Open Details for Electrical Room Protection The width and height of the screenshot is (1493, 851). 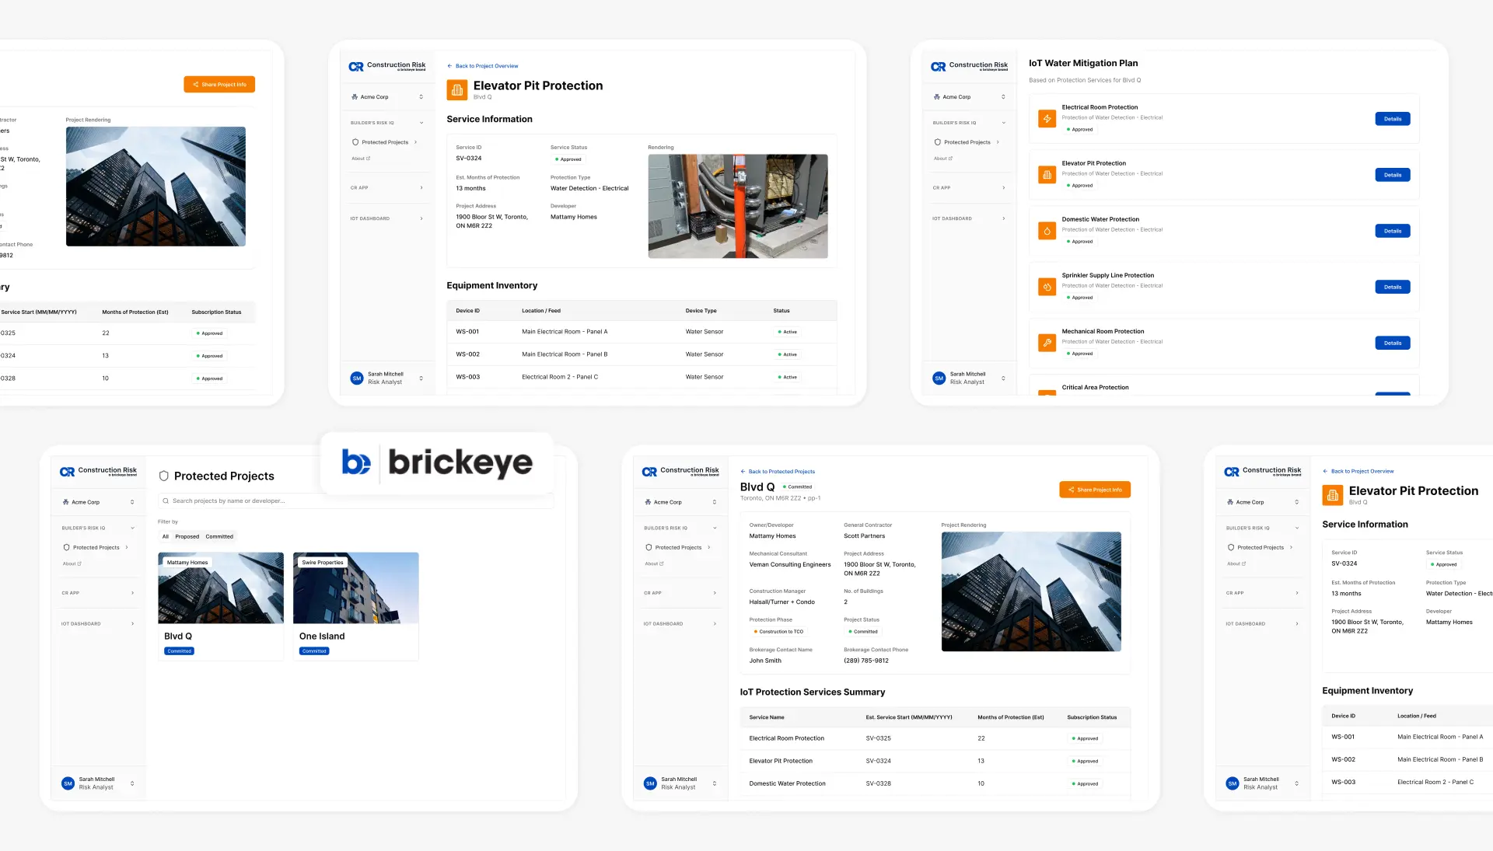[1392, 119]
